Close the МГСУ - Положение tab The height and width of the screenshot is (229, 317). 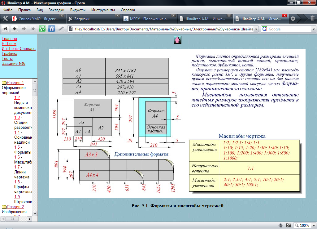pos(173,16)
